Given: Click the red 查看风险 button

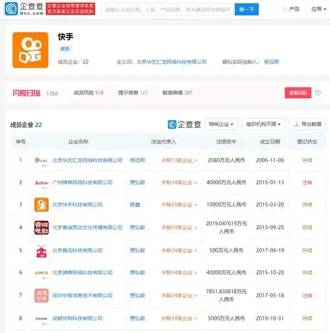Looking at the screenshot, I should (298, 92).
